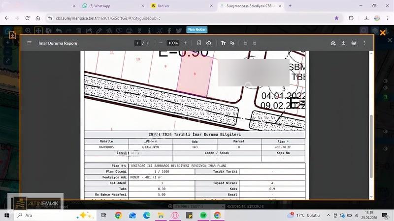The width and height of the screenshot is (394, 221).
Task: Open more PDF viewer actions
Action: 364,43
